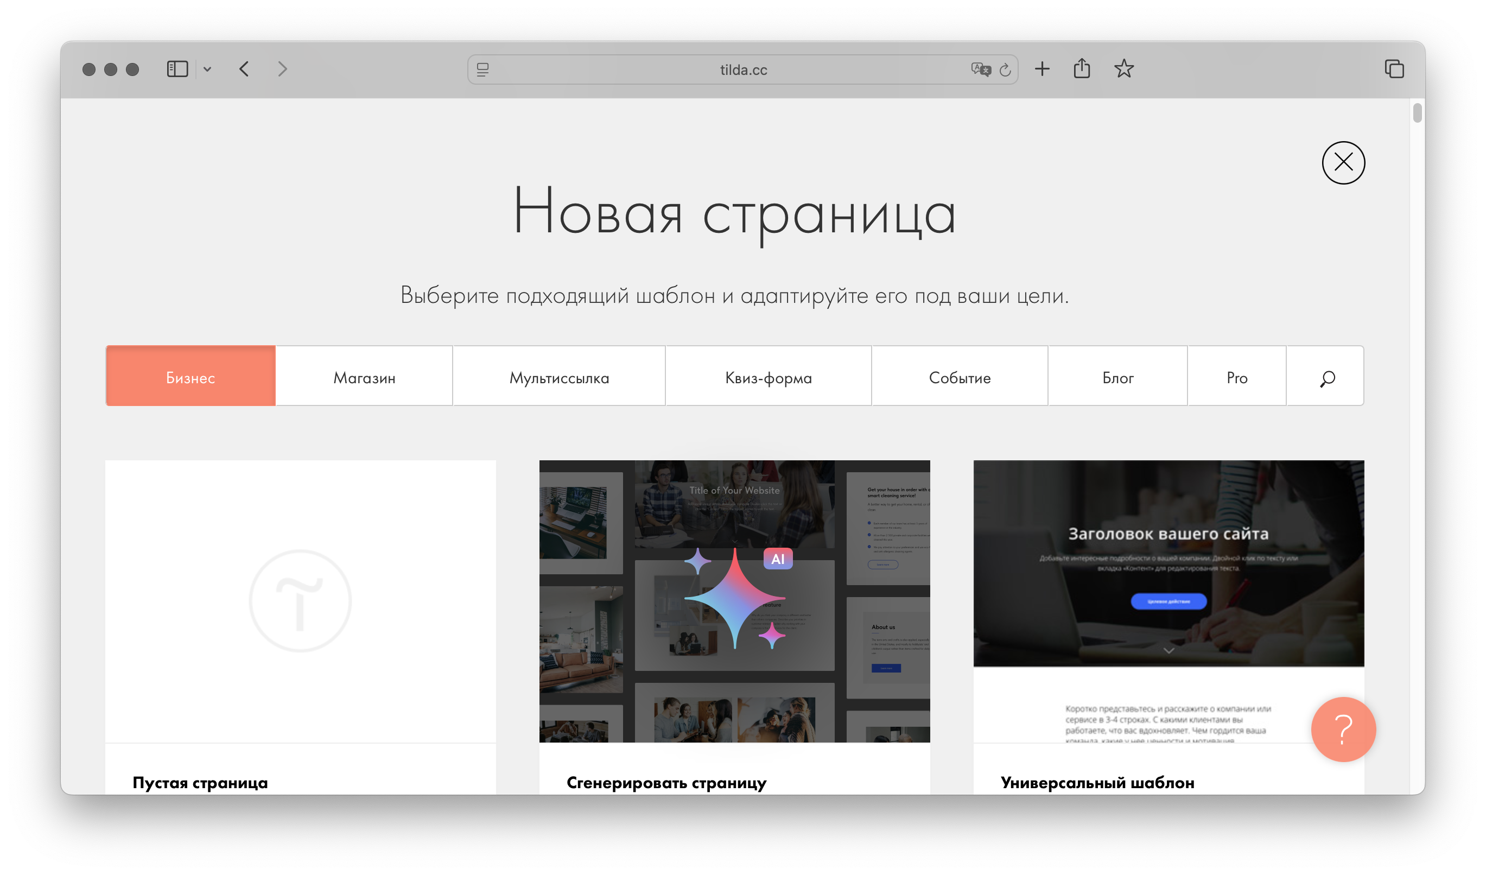Select the Бизнес tab

[x=190, y=376]
